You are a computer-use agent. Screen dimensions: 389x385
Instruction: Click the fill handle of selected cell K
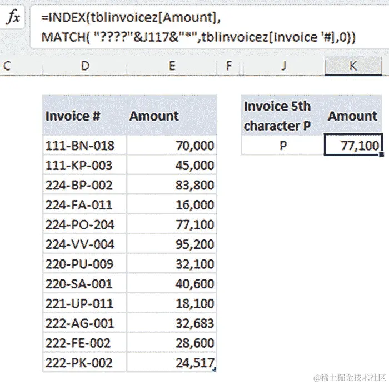coord(382,154)
